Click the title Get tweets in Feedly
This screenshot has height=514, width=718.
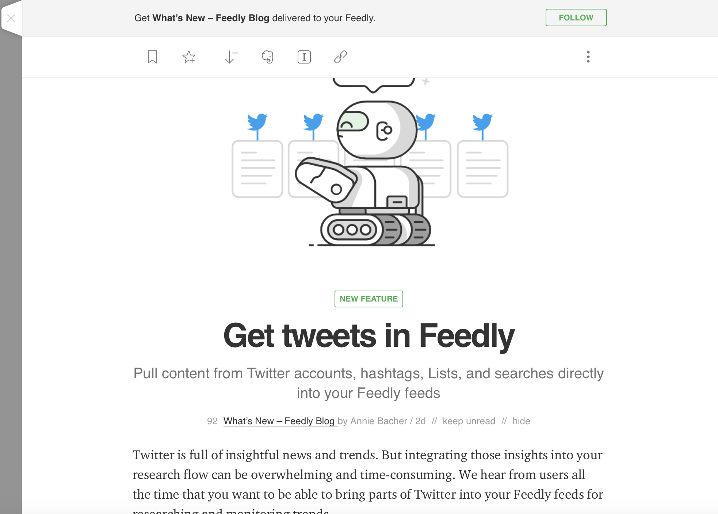[x=368, y=336]
